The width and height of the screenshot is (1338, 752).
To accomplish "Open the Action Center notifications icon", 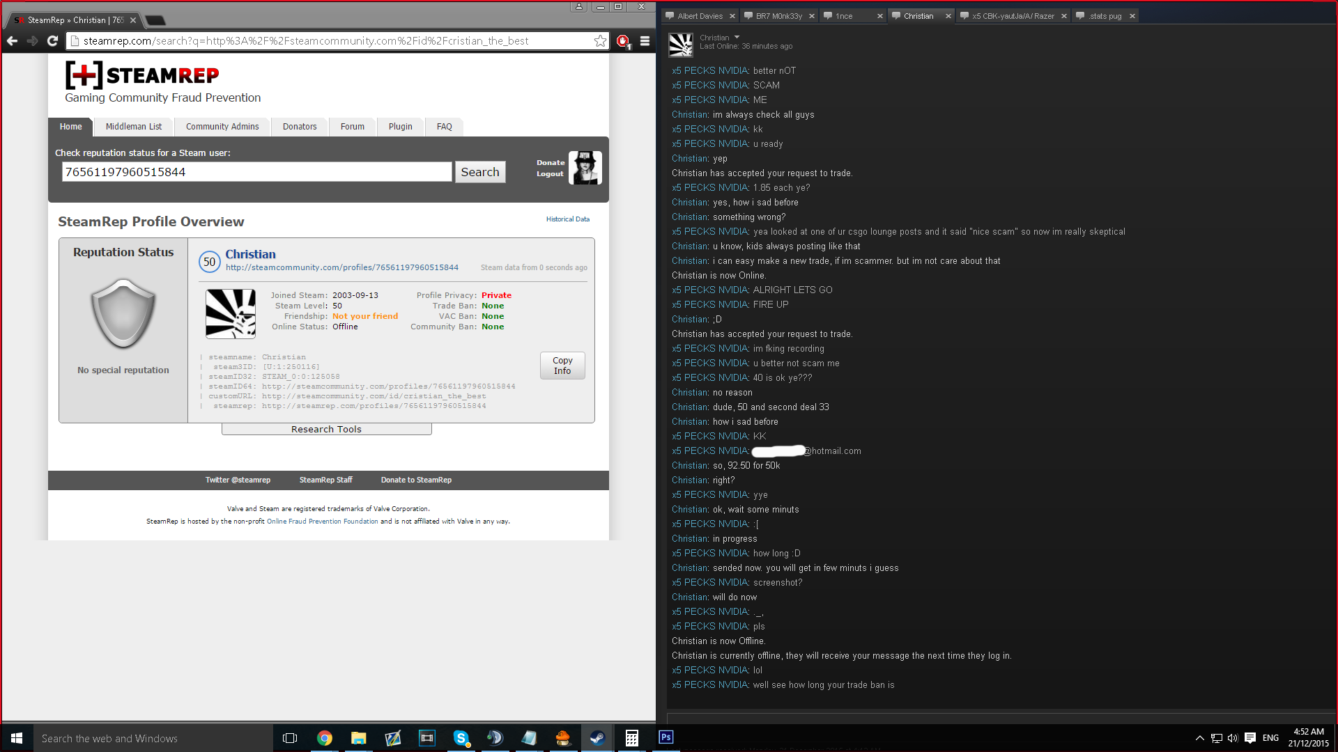I will click(1250, 738).
